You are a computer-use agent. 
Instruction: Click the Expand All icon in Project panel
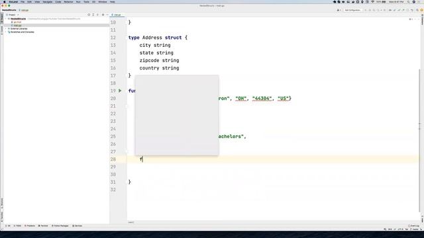[x=93, y=15]
